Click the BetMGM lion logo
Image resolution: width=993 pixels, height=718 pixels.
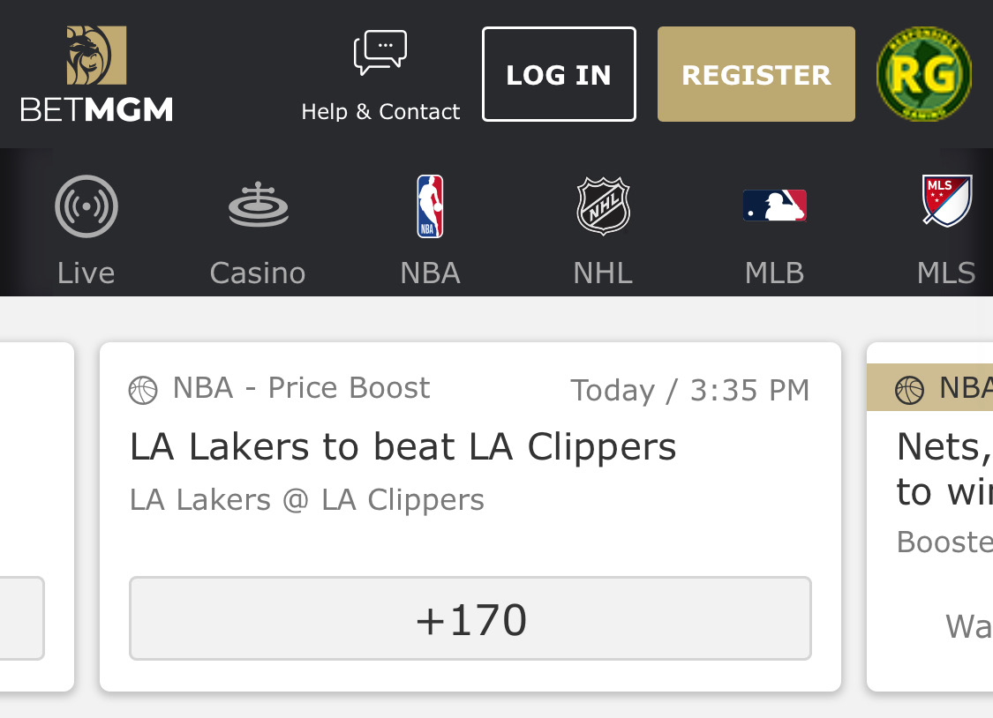click(96, 55)
